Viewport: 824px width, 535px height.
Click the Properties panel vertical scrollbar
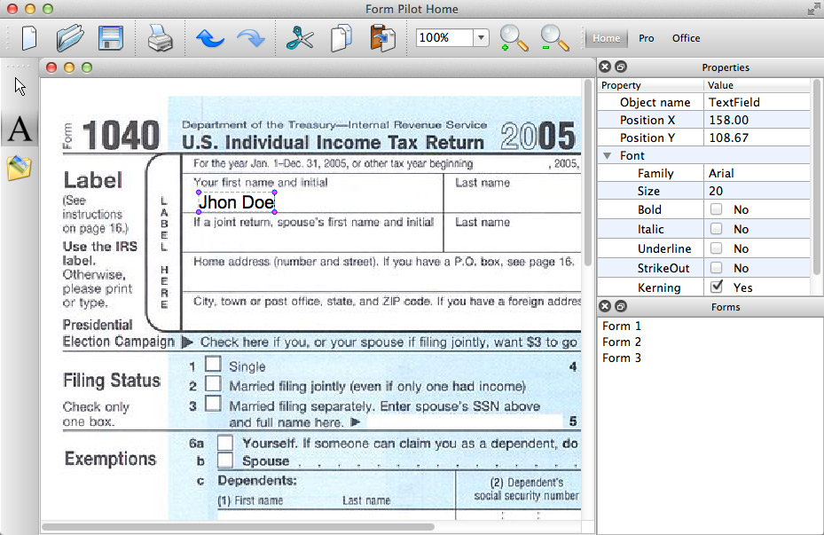(x=817, y=177)
